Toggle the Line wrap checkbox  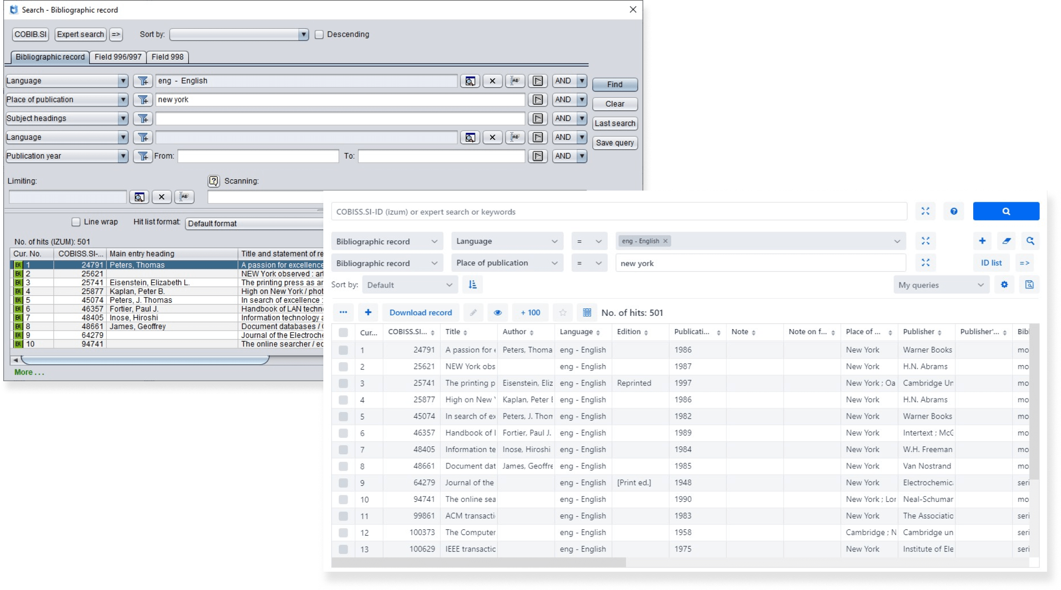coord(76,222)
